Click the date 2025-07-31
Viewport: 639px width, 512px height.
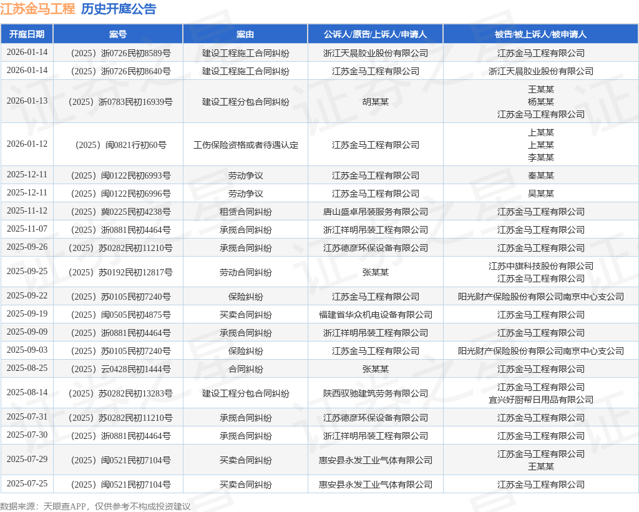27,416
